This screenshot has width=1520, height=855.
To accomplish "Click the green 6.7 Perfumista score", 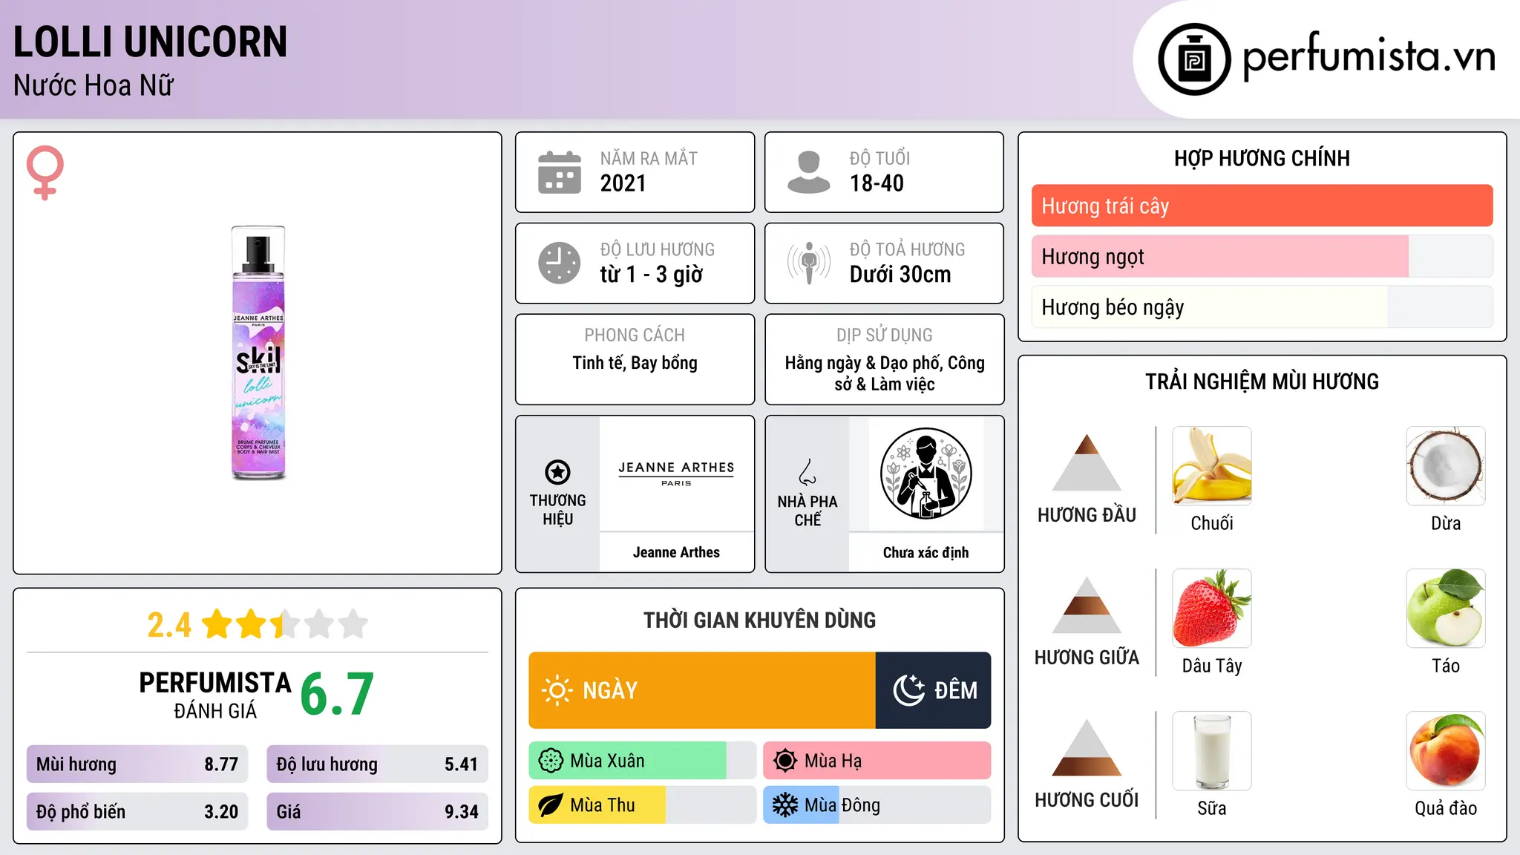I will pos(337,695).
